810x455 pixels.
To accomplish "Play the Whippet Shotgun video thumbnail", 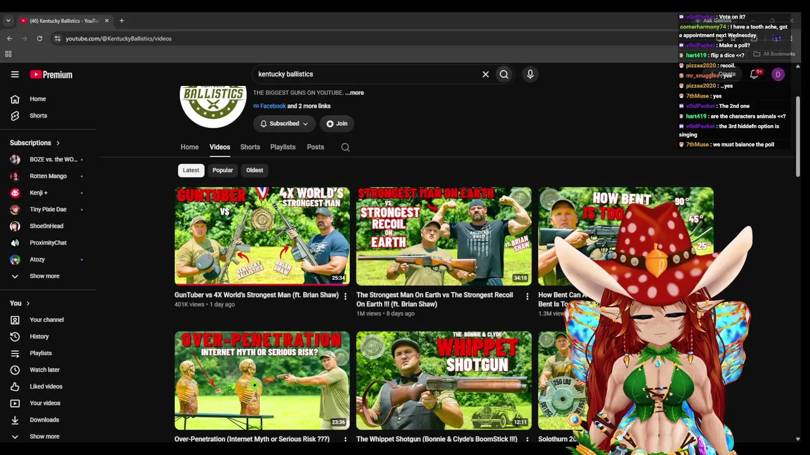I will coord(444,380).
